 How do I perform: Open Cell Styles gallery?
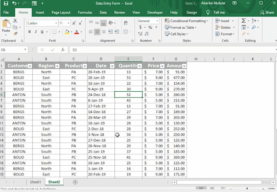click(x=176, y=34)
